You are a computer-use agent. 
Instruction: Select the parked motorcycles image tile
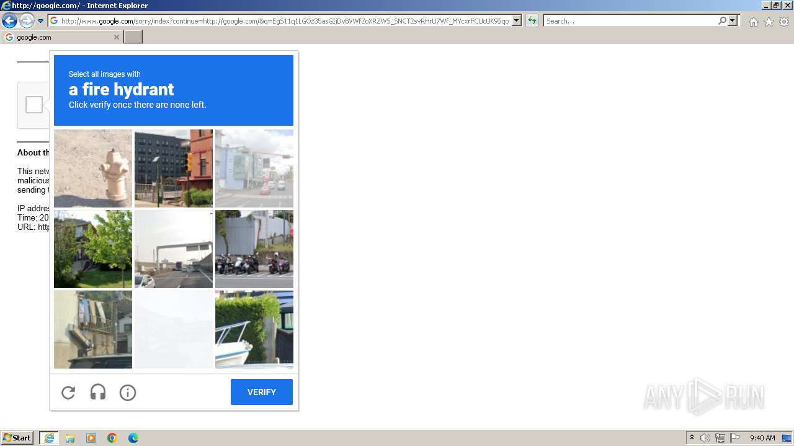(254, 249)
